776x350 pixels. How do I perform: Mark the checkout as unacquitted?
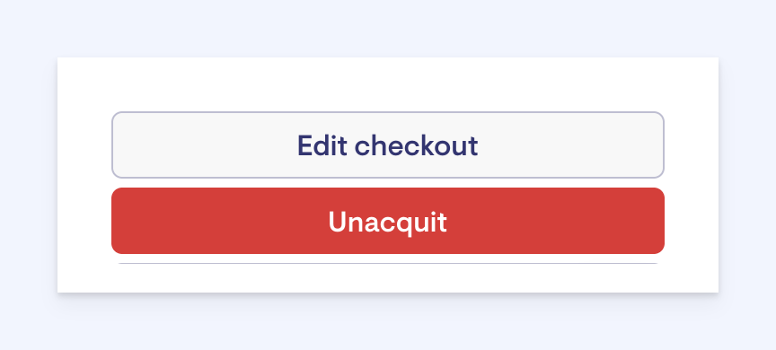pos(387,221)
